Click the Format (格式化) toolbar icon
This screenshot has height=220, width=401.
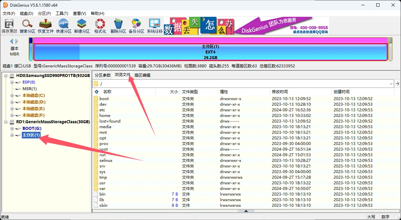coord(100,26)
